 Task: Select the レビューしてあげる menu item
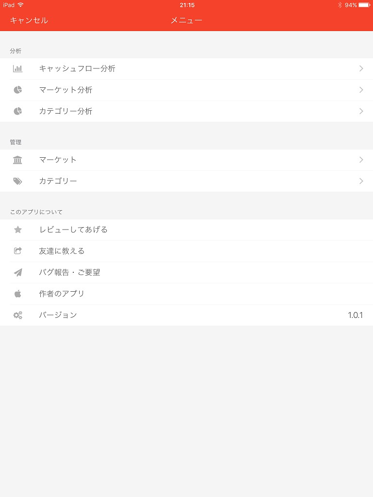tap(73, 230)
